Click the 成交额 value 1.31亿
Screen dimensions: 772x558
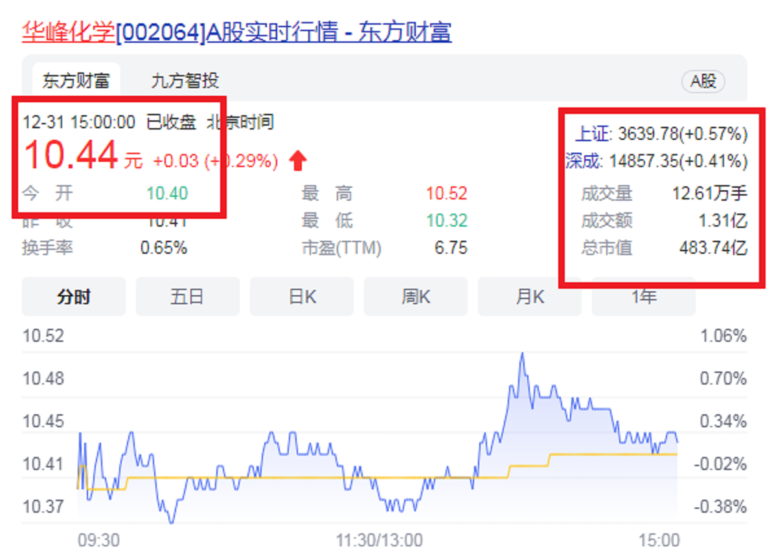click(x=723, y=221)
